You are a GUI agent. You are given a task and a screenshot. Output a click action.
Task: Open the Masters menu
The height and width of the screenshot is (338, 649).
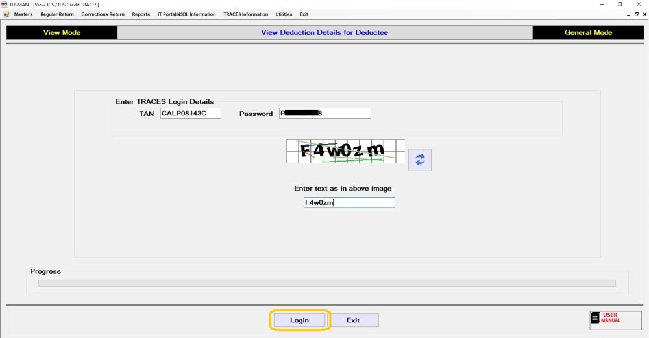point(23,14)
